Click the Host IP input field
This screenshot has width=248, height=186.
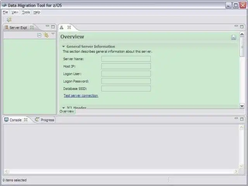126,66
